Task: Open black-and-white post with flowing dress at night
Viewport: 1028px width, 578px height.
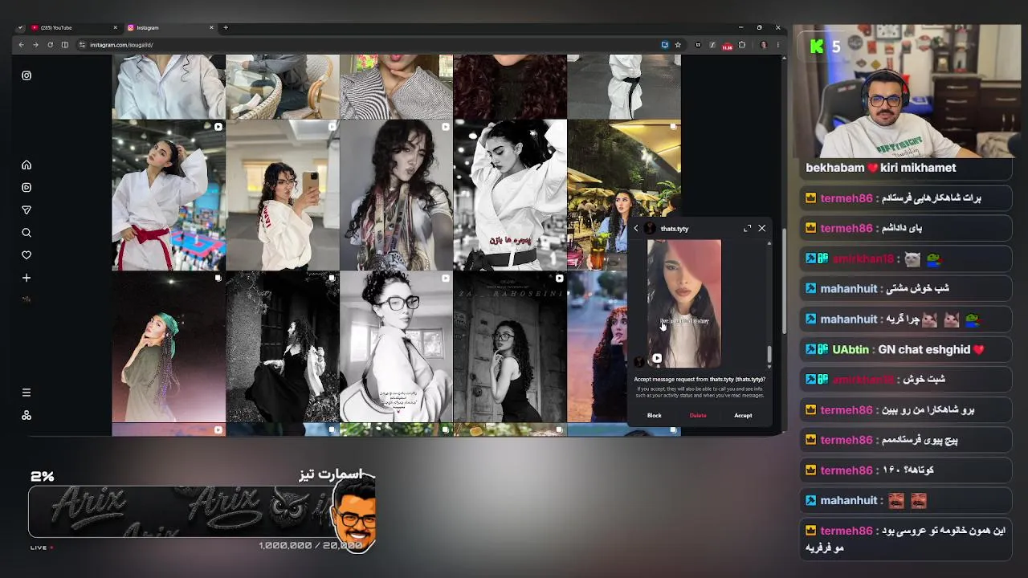Action: [283, 347]
